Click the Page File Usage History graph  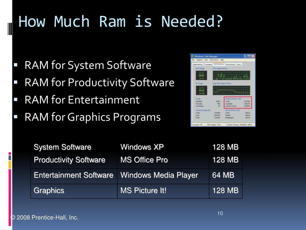[232, 90]
